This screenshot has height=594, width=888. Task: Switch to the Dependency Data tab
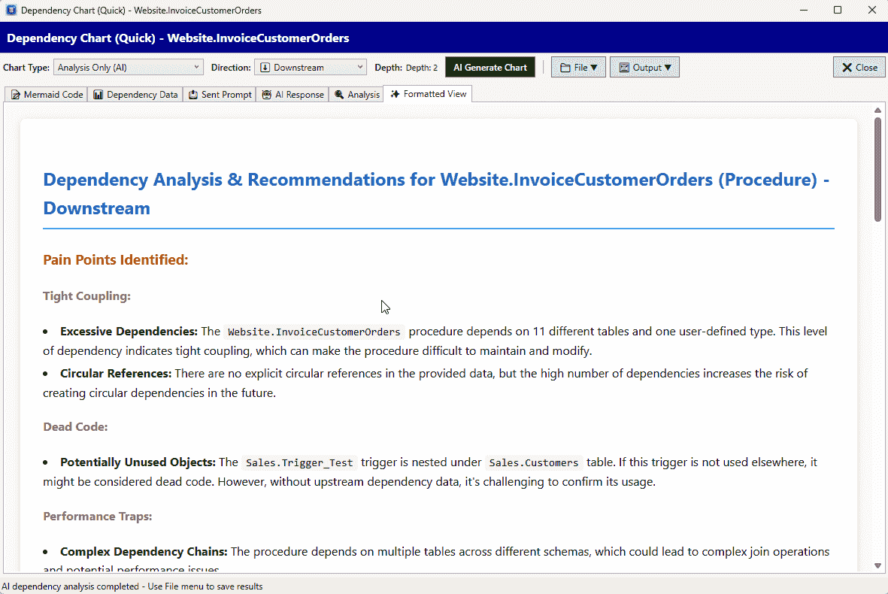pos(135,95)
